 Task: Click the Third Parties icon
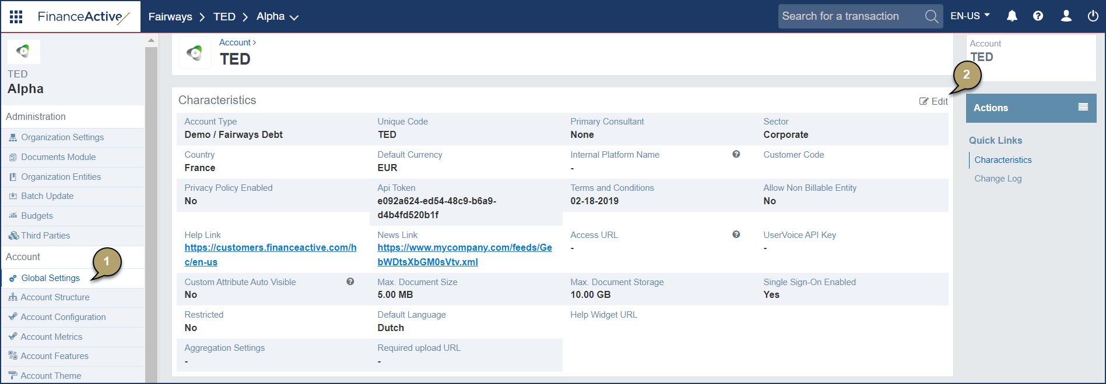tap(13, 236)
